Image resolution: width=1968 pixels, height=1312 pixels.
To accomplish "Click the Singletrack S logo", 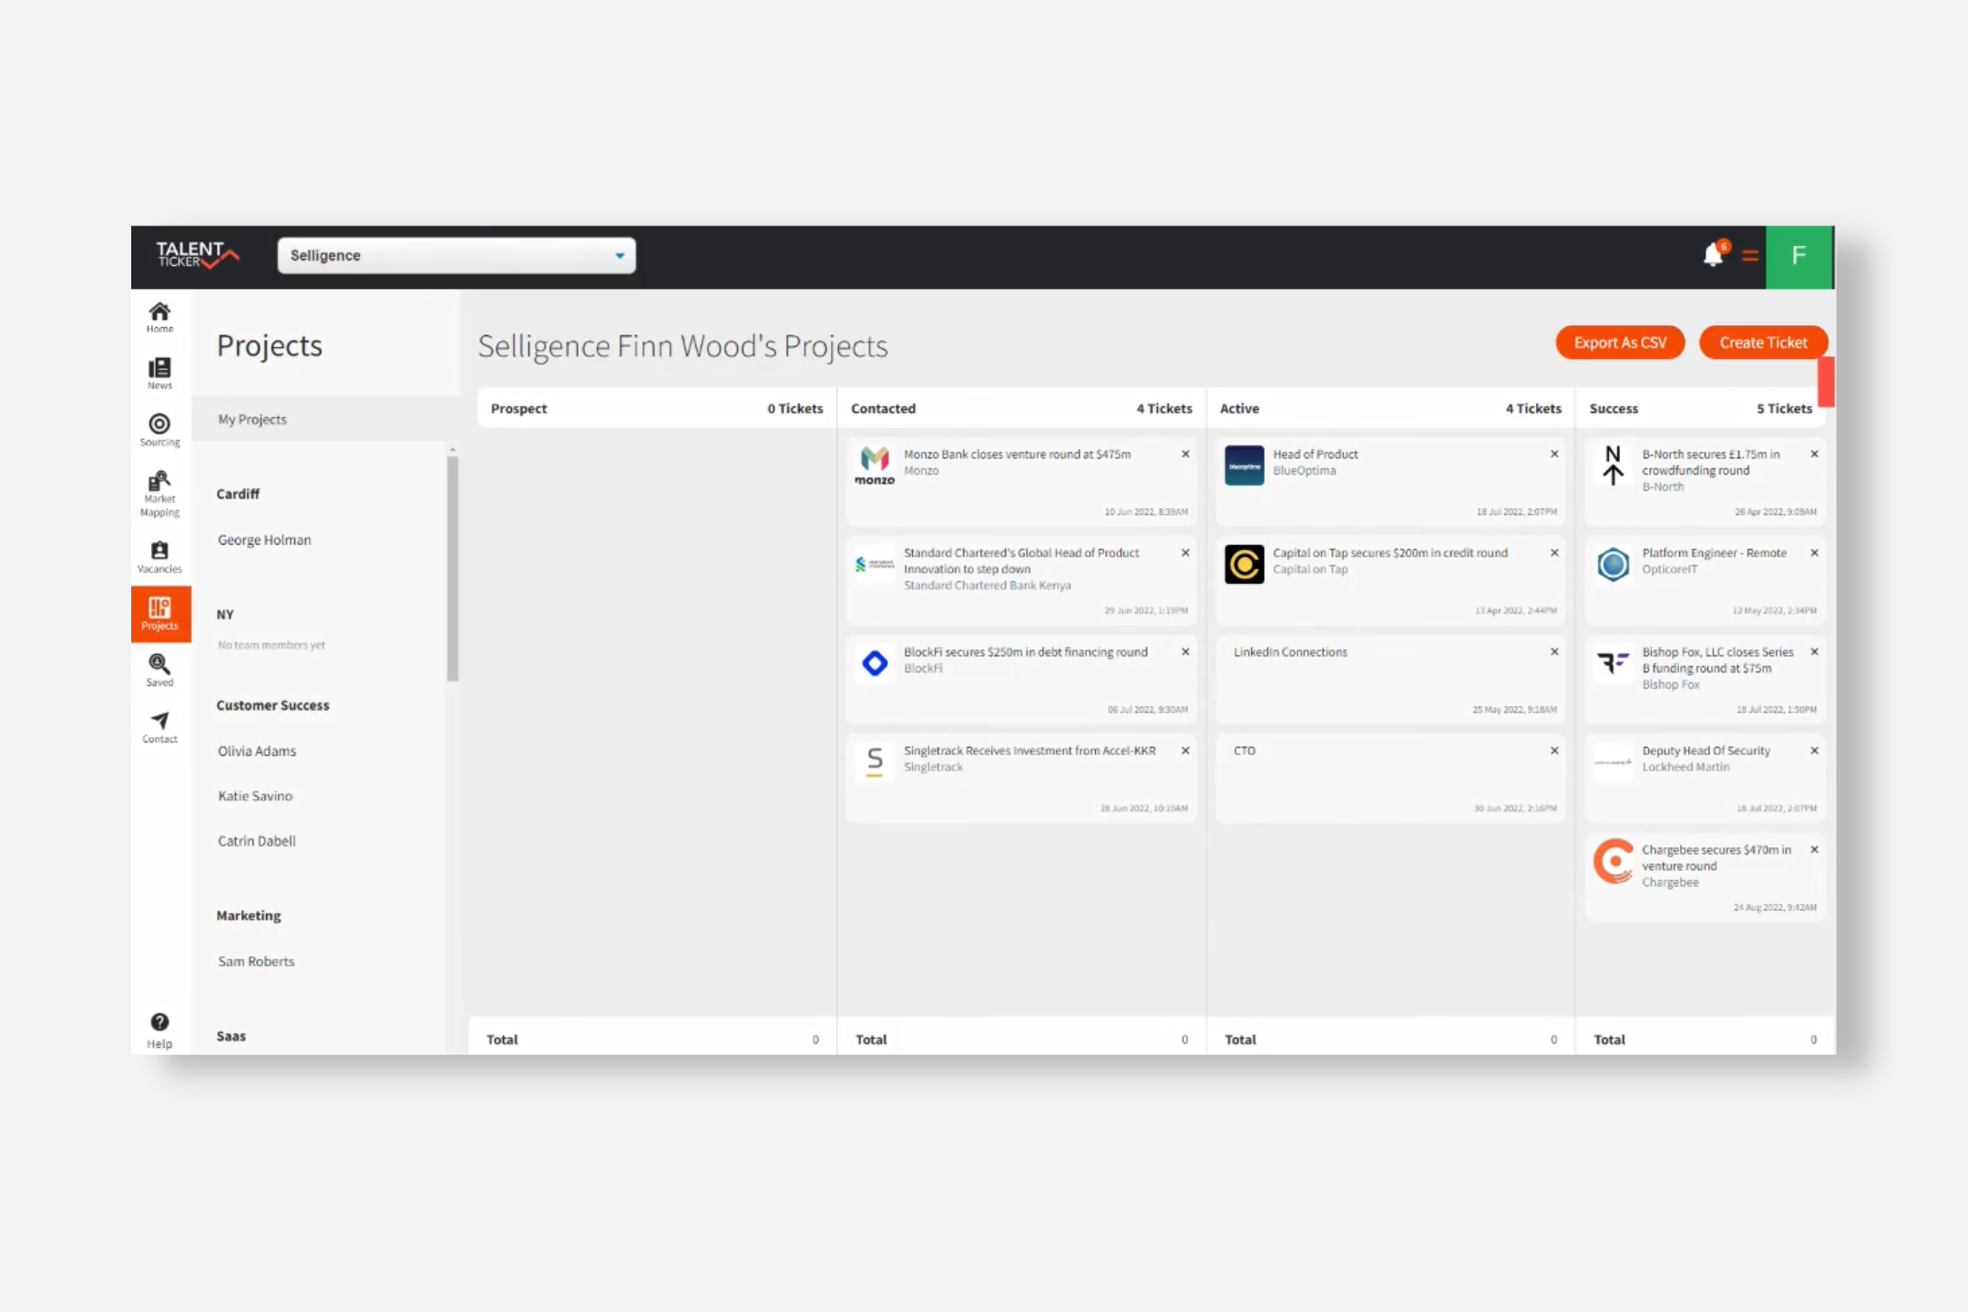I will 875,761.
